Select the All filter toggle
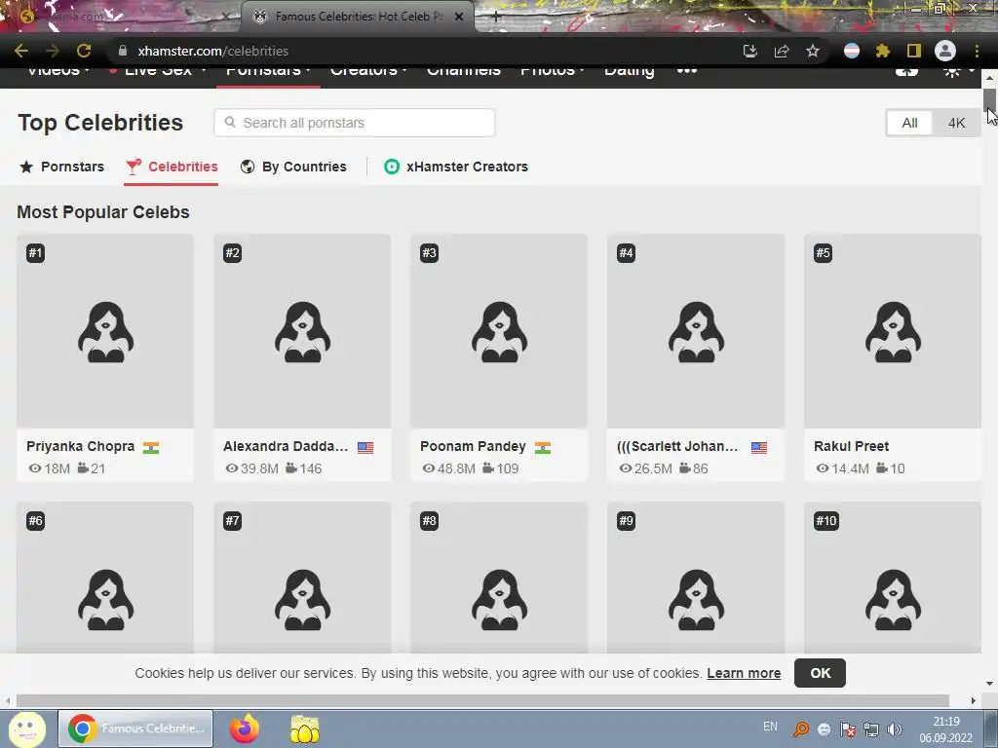The height and width of the screenshot is (748, 998). pyautogui.click(x=909, y=123)
